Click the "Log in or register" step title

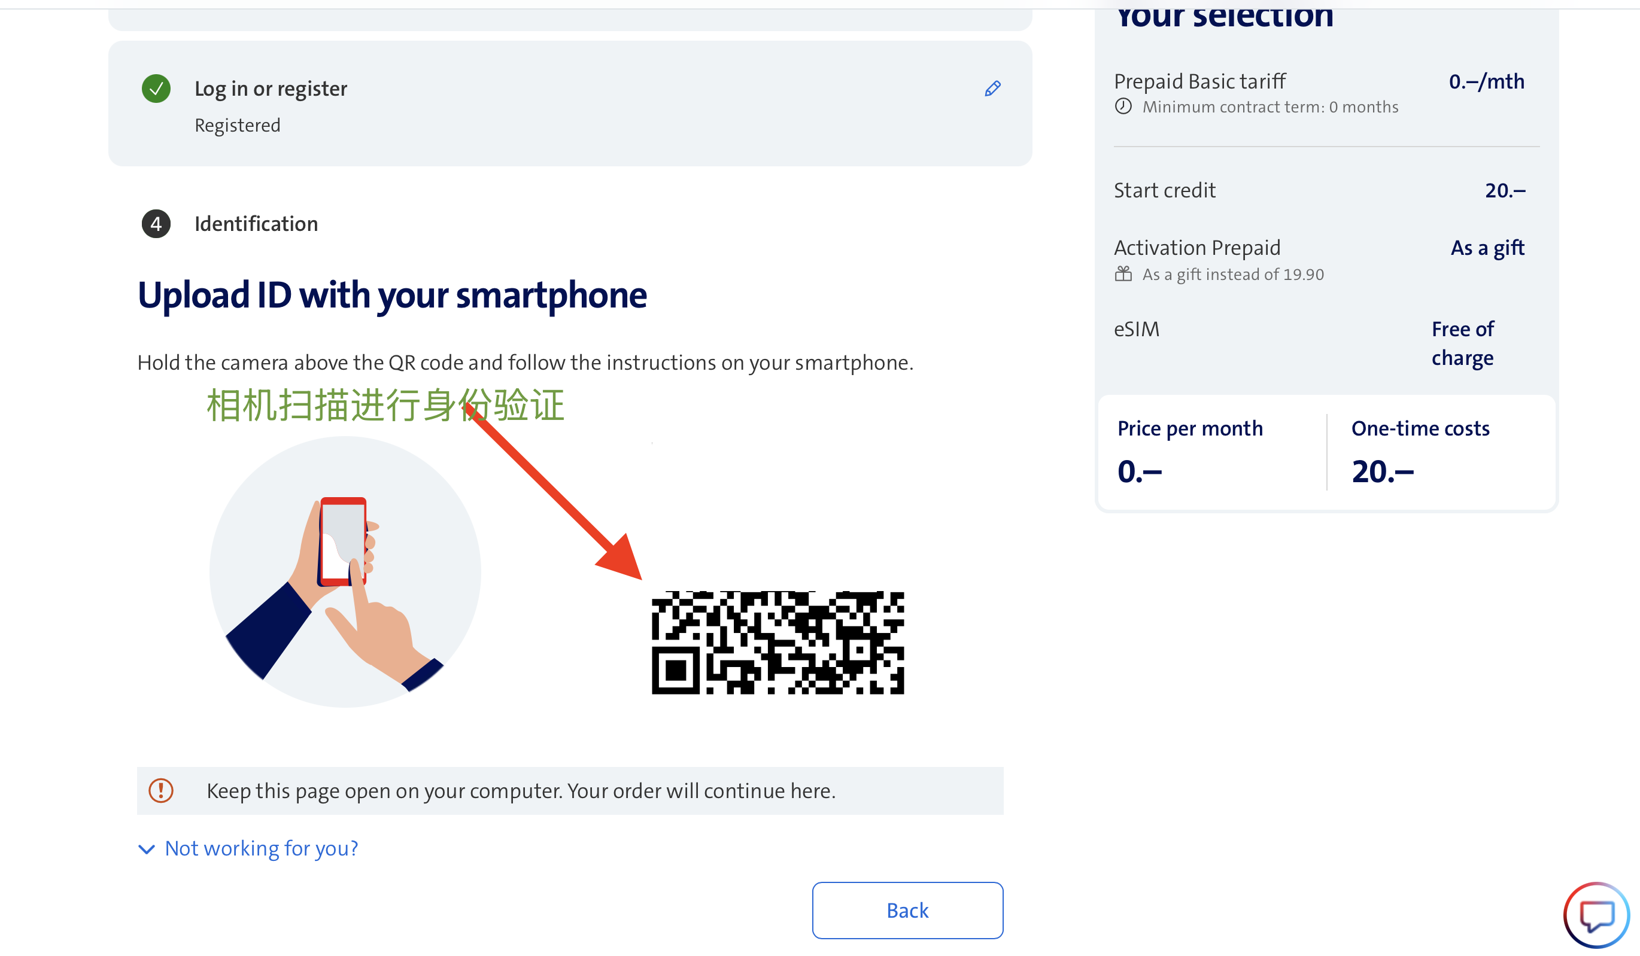(271, 89)
